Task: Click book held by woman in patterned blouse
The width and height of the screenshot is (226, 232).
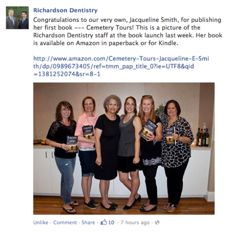Action: coord(169,136)
